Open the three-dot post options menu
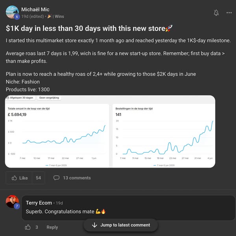The height and width of the screenshot is (236, 236). tap(229, 13)
